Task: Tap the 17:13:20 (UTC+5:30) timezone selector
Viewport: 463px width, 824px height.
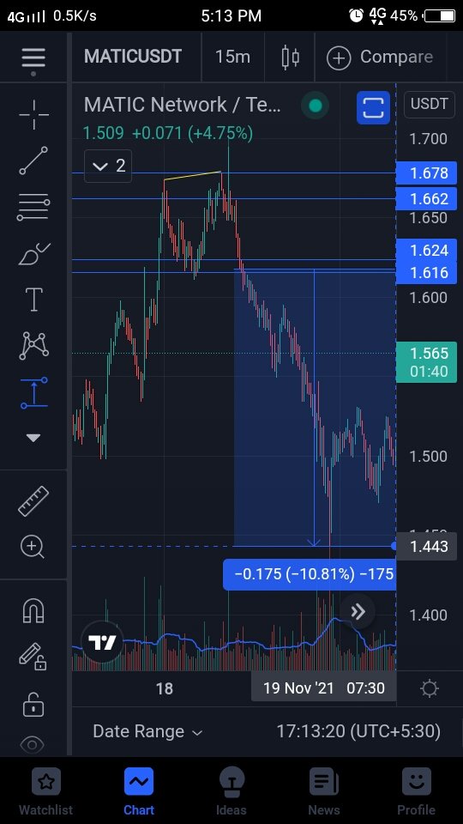Action: point(358,731)
